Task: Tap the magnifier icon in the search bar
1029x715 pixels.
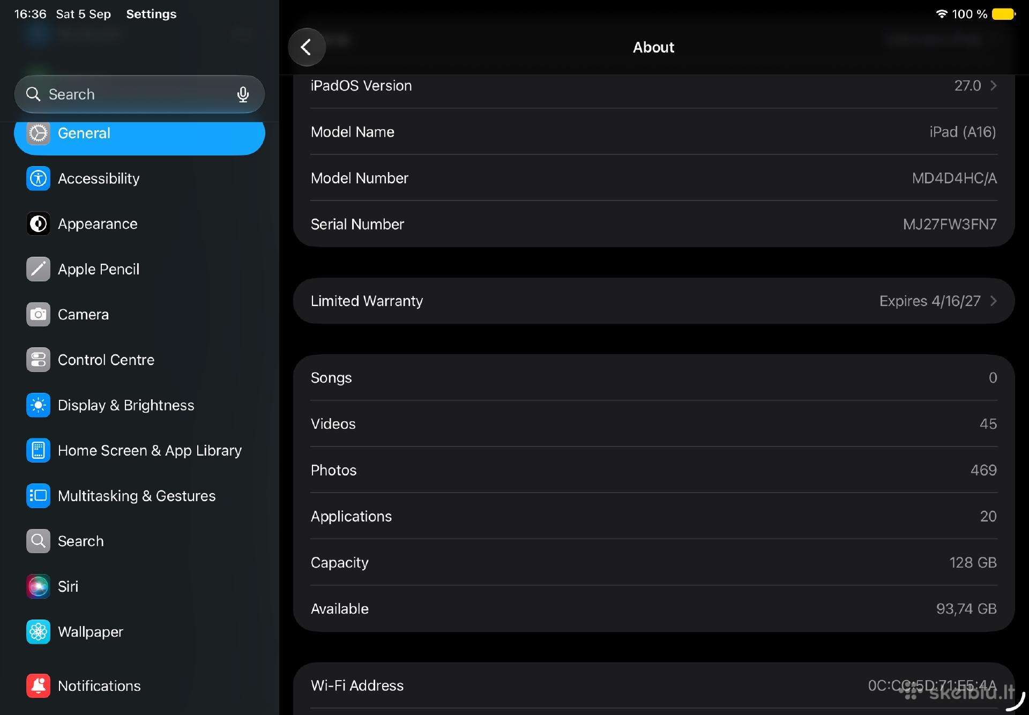Action: coord(33,94)
